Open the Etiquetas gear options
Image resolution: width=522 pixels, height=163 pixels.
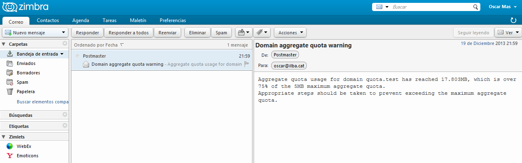[x=65, y=126]
